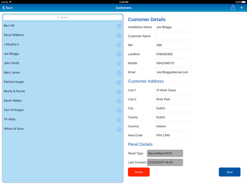Open info for TP Willis
The width and height of the screenshot is (247, 185).
(119, 120)
